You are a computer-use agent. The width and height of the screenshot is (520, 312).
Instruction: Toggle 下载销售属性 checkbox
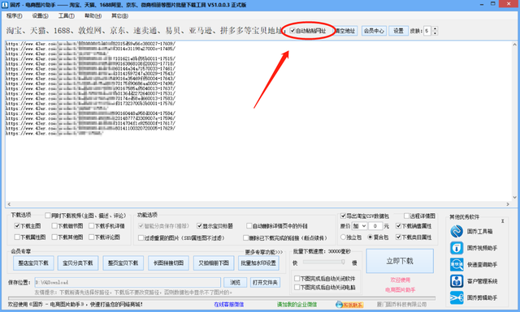coord(399,226)
